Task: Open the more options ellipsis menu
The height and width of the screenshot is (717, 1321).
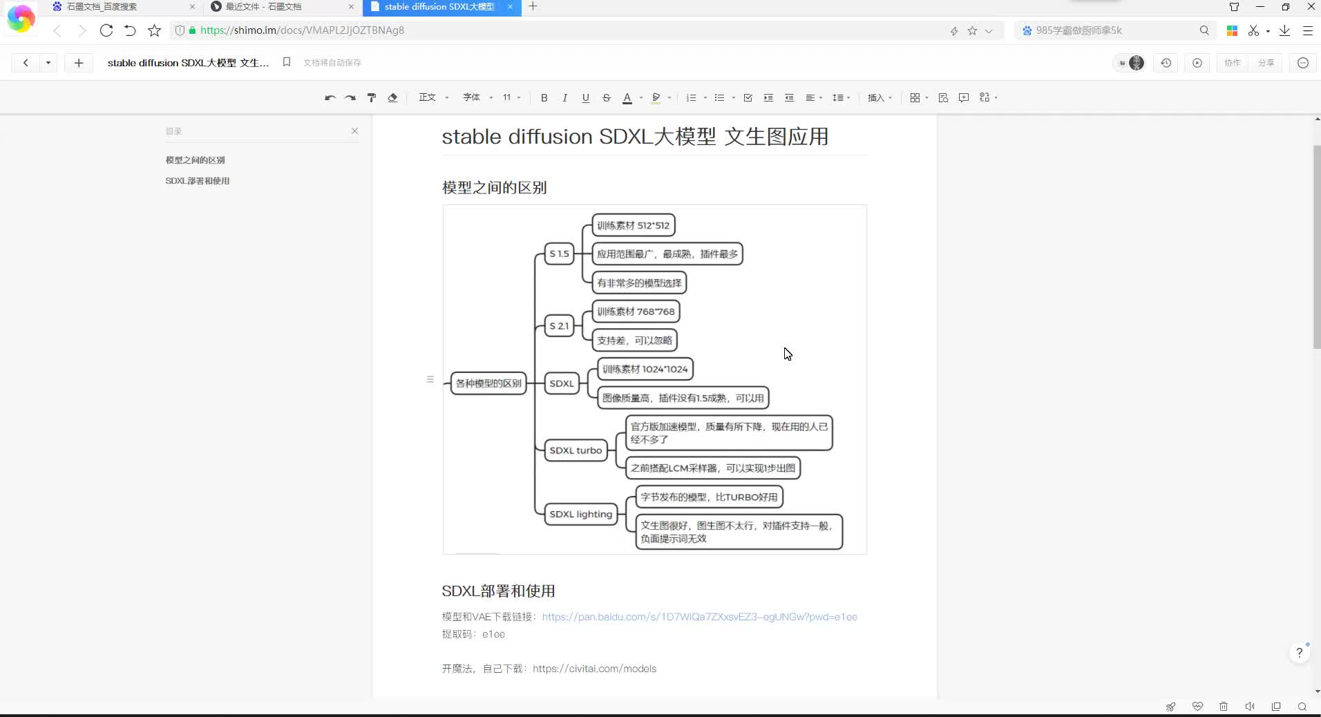Action: click(x=1303, y=63)
